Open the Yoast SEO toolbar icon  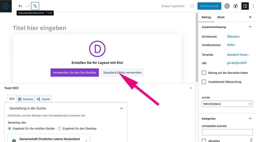tap(235, 6)
